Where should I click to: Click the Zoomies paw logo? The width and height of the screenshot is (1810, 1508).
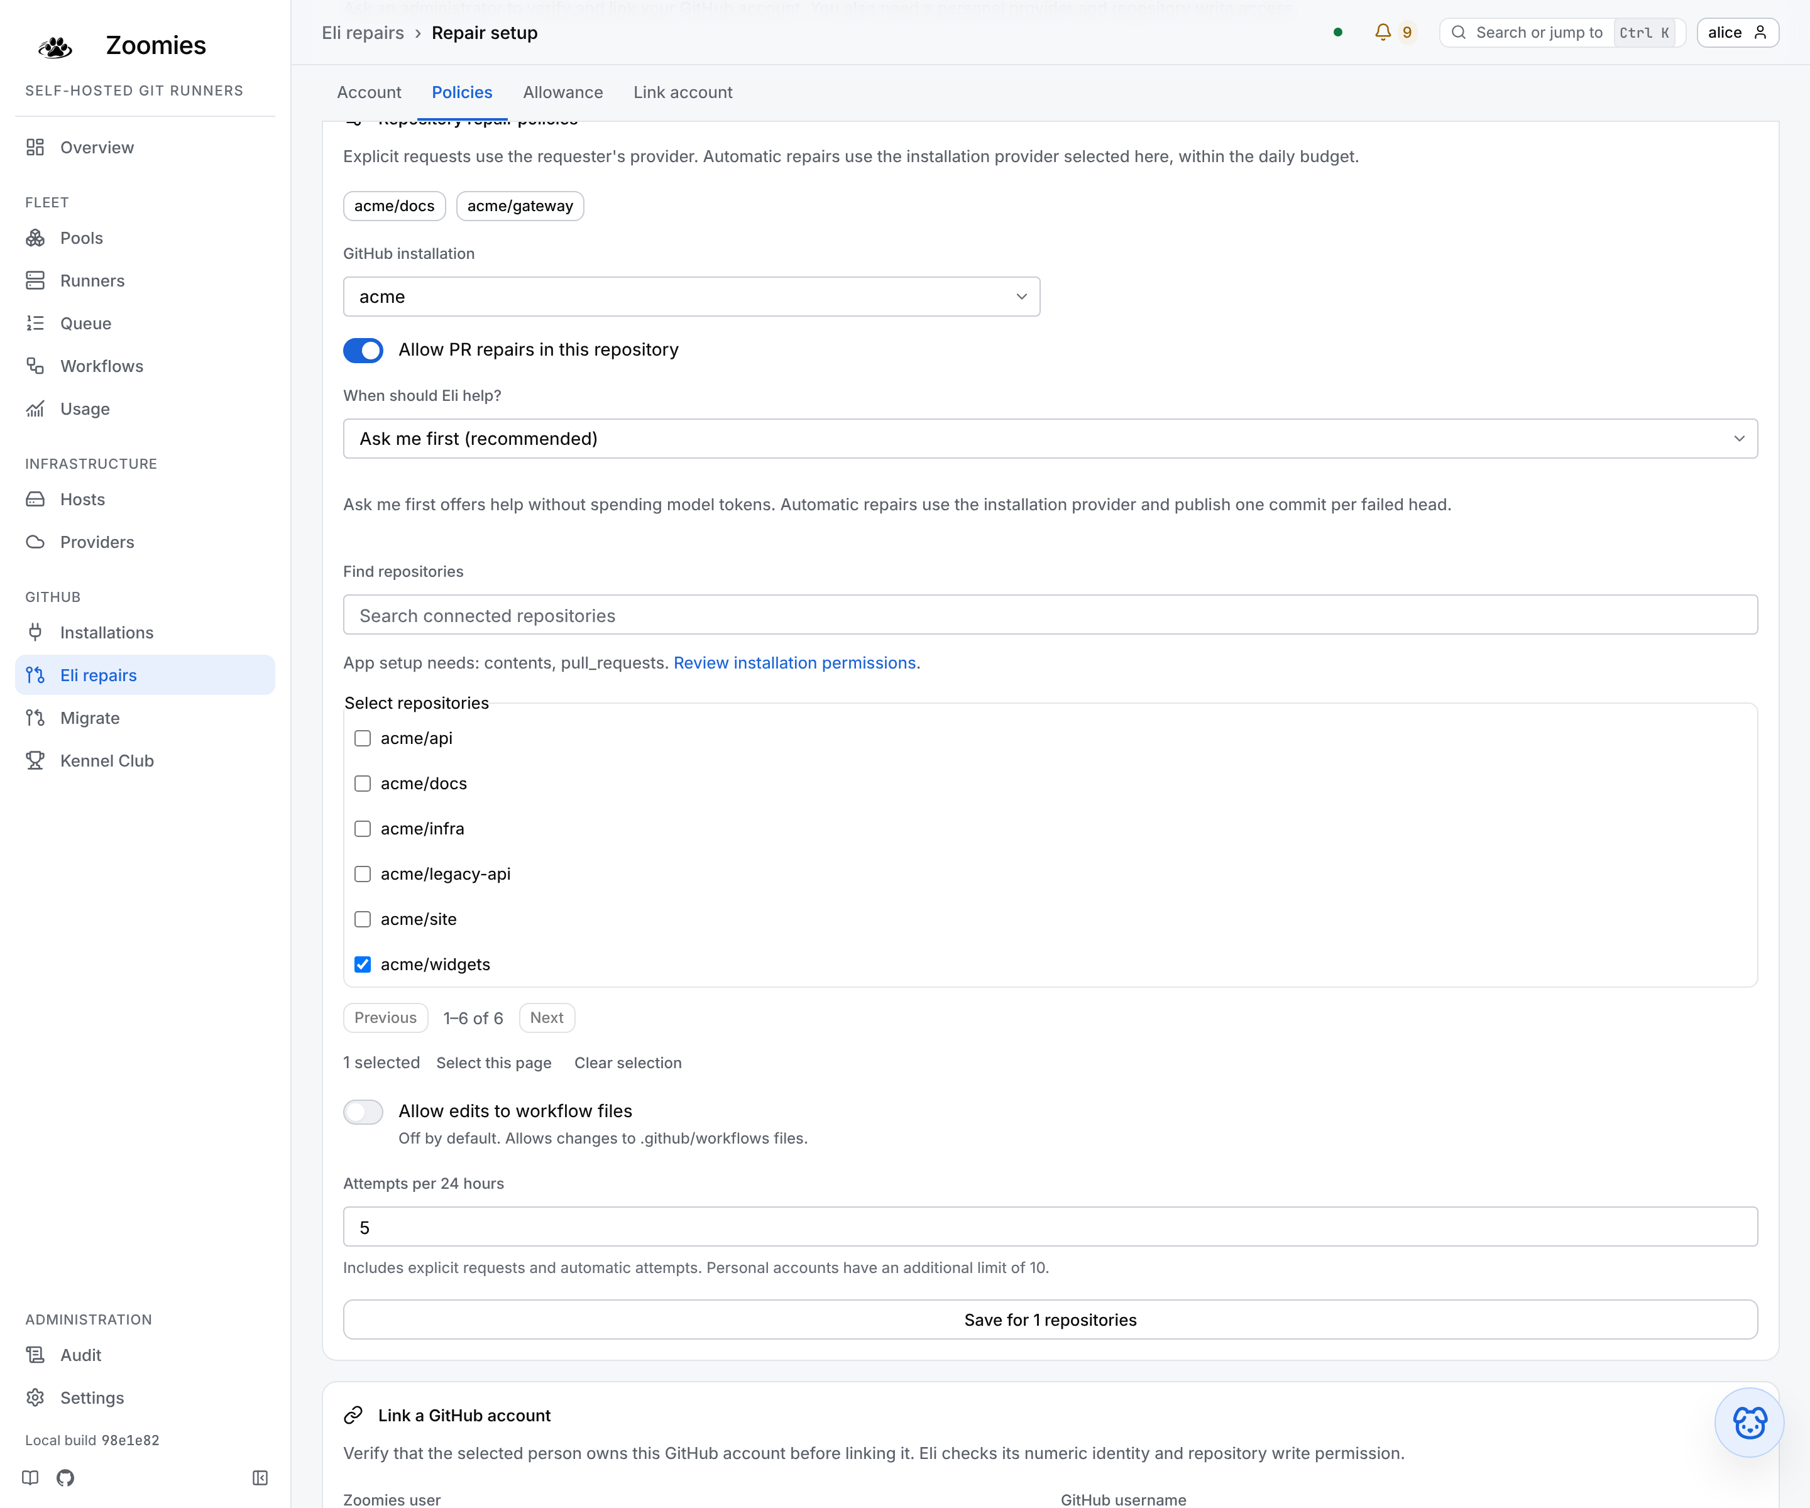click(55, 46)
